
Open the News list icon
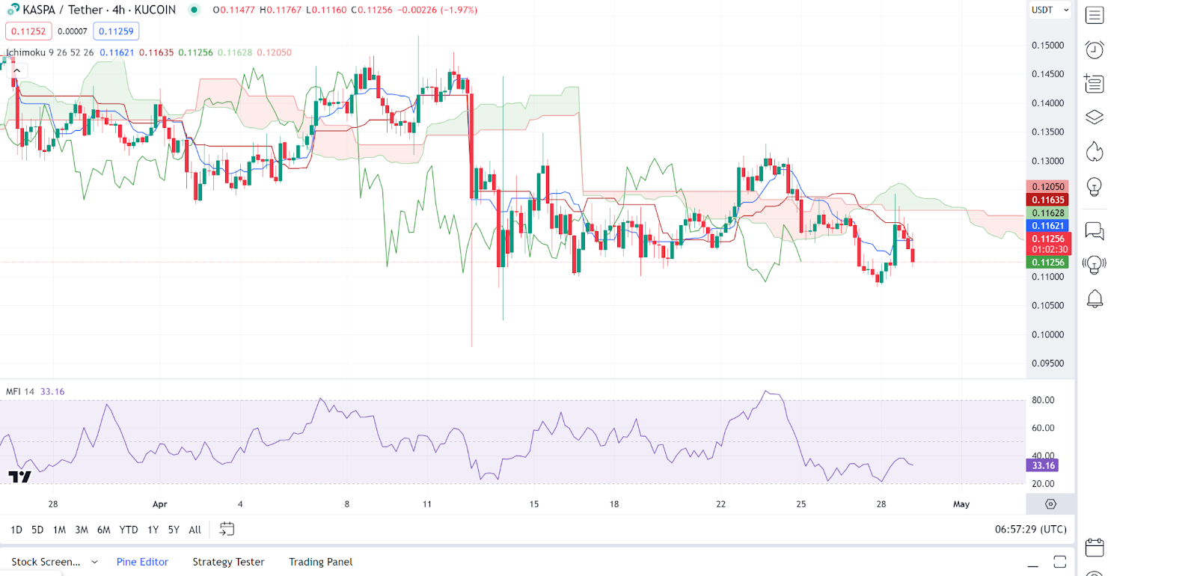click(x=1095, y=84)
